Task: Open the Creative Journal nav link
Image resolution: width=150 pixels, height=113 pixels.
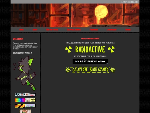Action: (x=74, y=30)
